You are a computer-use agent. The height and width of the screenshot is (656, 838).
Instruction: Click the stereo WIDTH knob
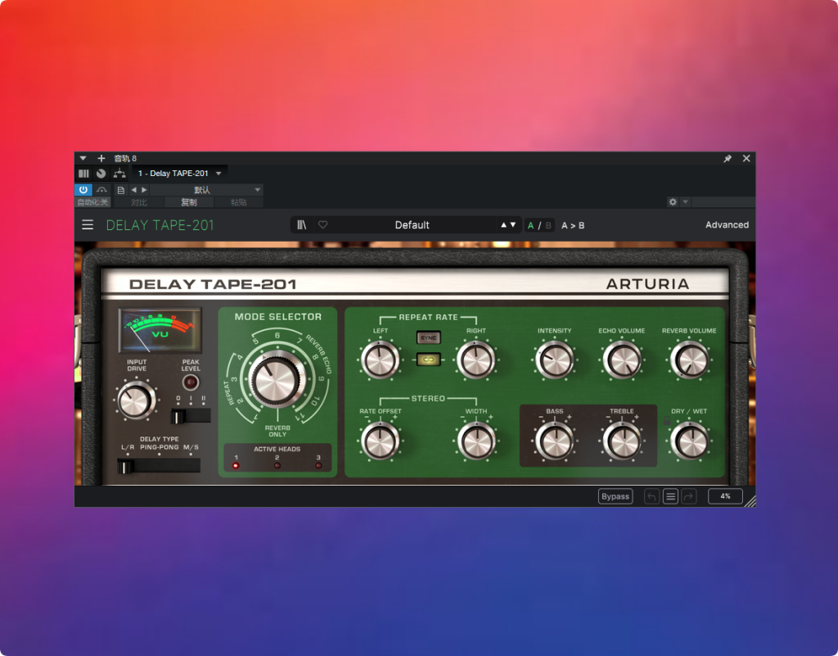pos(475,441)
